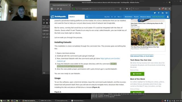Click the new document icon in background editor
The image size is (182, 102).
click(x=44, y=23)
